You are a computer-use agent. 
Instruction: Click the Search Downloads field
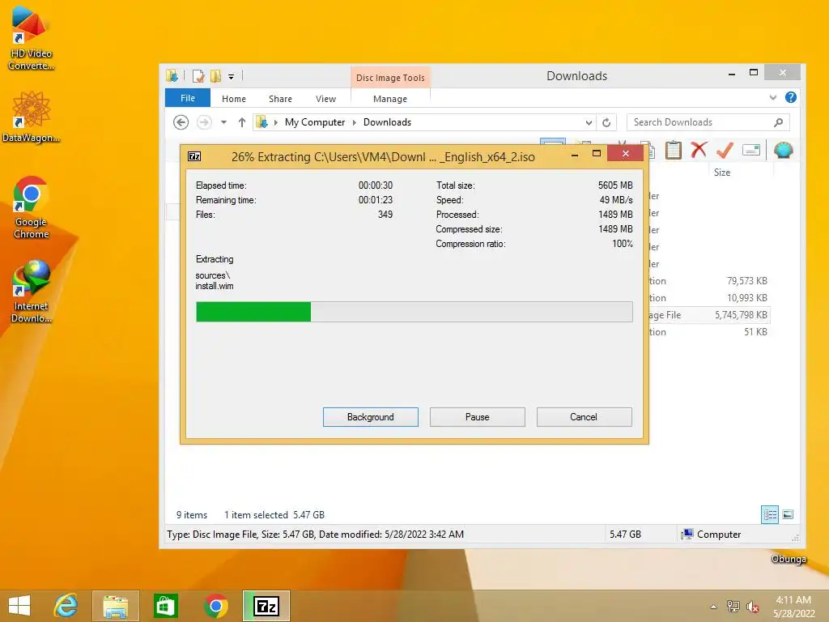pyautogui.click(x=708, y=122)
